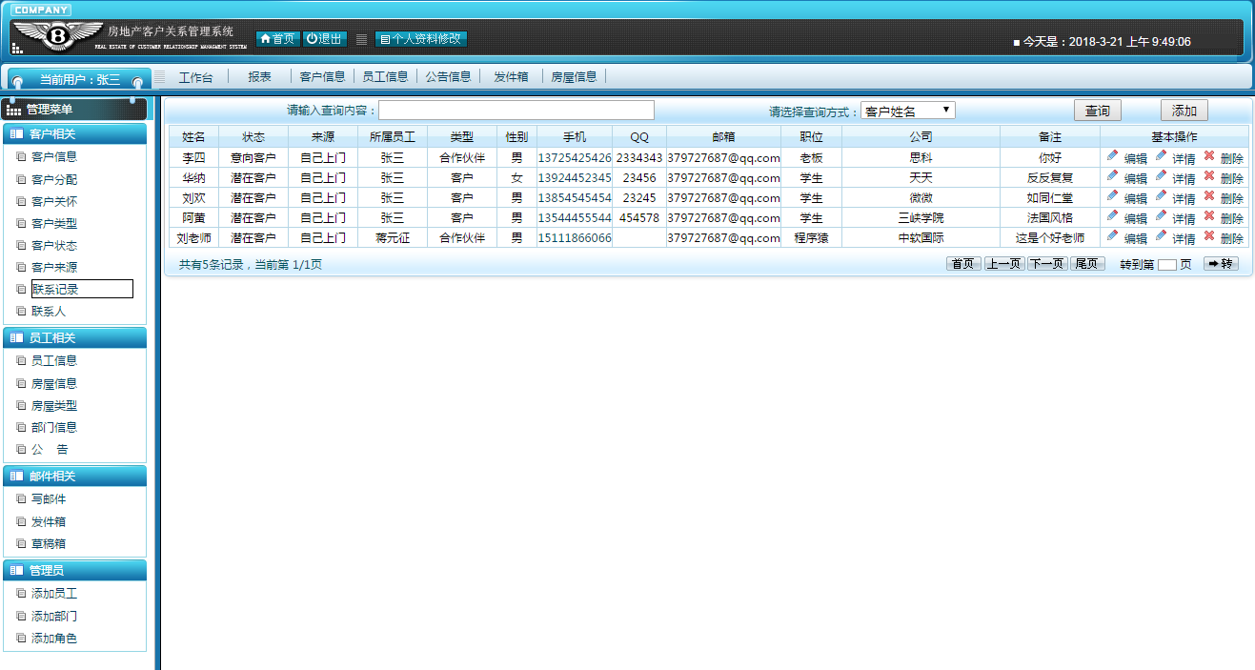This screenshot has height=670, width=1255.
Task: Click the red delete X for 刘老师
Action: [x=1209, y=235]
